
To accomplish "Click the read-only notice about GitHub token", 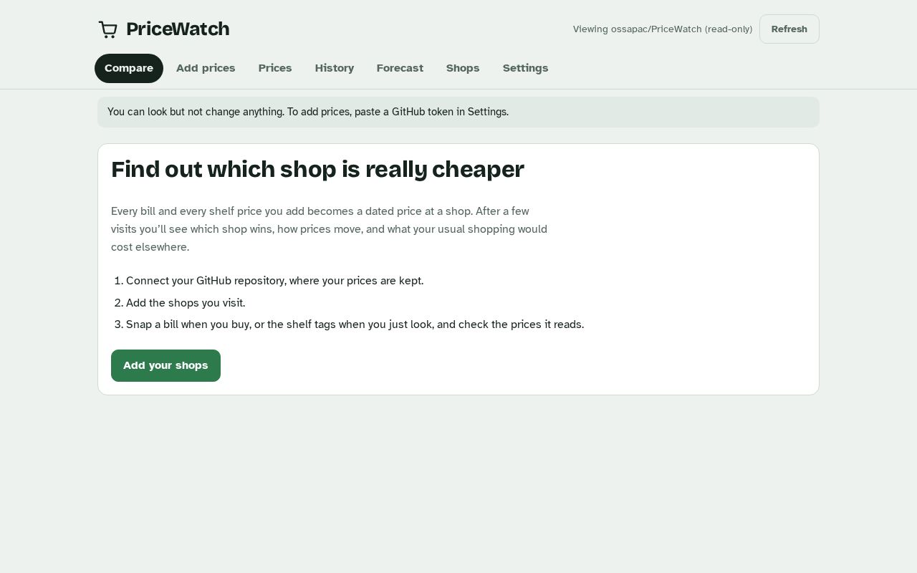I will coord(458,112).
